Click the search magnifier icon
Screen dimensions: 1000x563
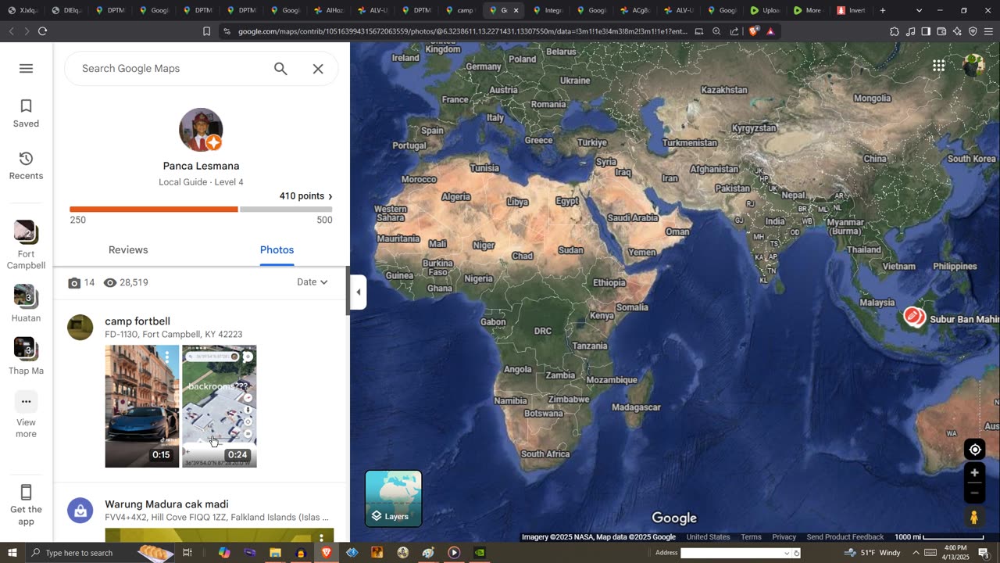(280, 69)
